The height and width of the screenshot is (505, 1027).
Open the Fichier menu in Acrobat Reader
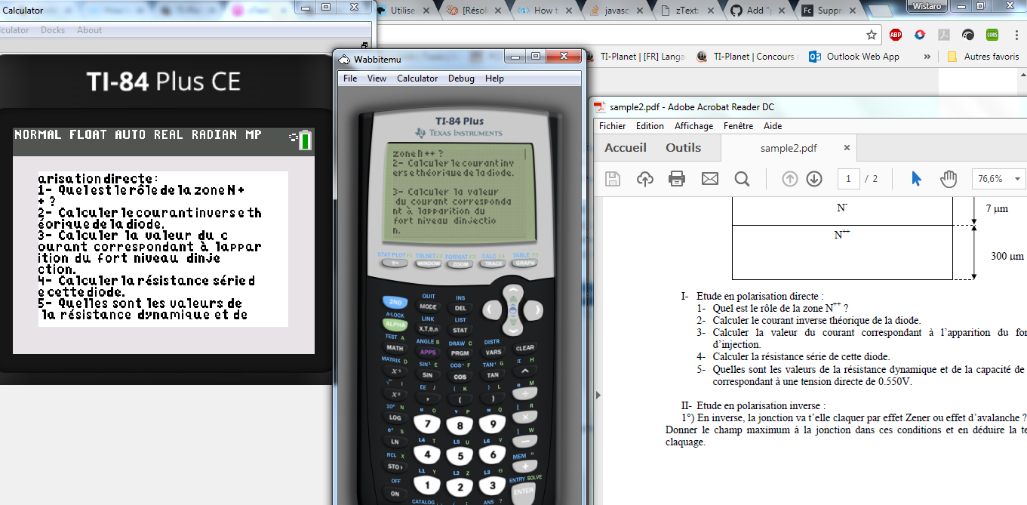point(613,126)
